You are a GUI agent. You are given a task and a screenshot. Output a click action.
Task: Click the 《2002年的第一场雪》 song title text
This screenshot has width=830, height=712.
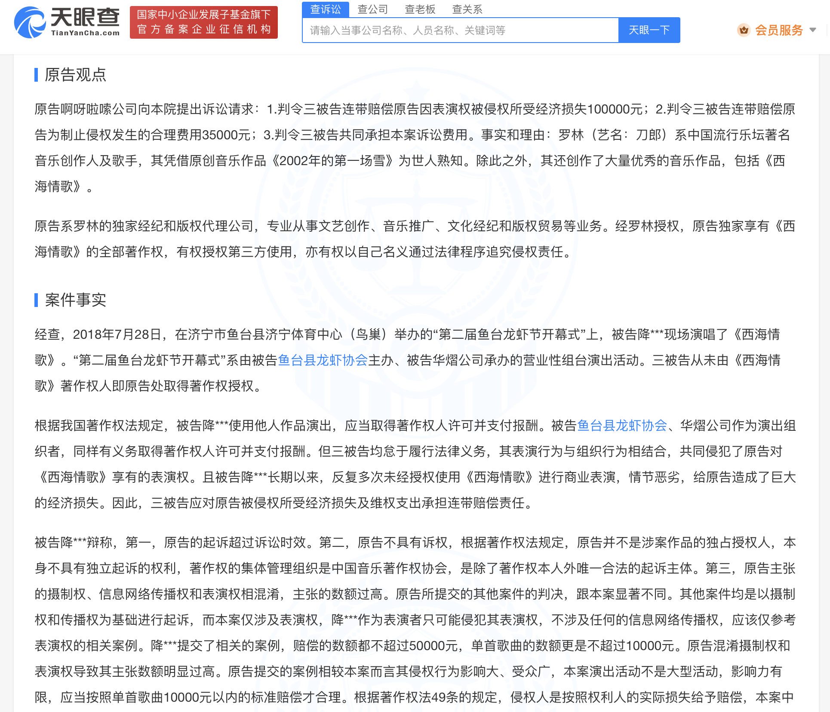332,161
